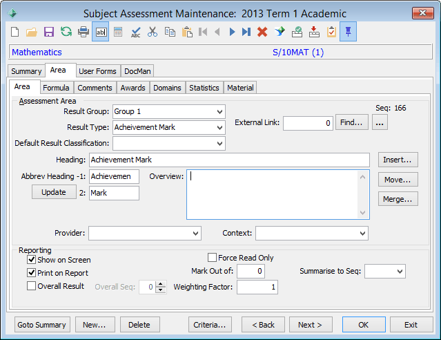Click the red X delete icon
This screenshot has width=441, height=340.
pyautogui.click(x=262, y=32)
